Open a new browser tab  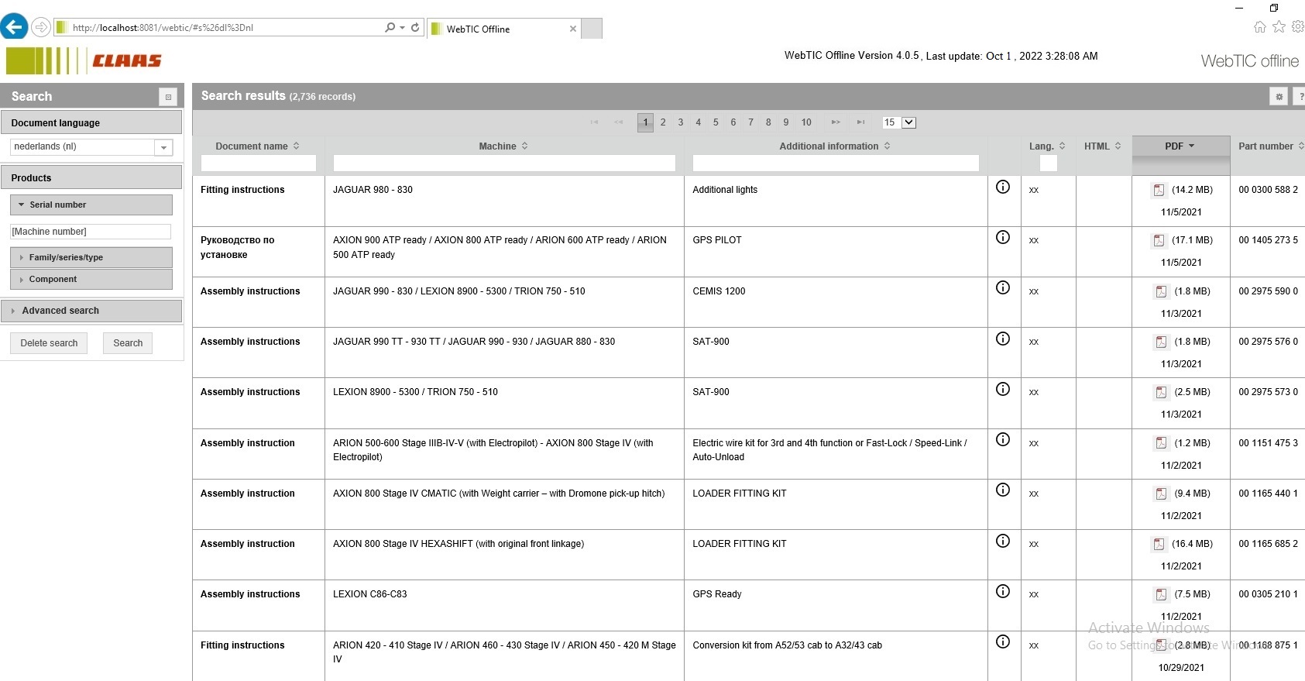tap(592, 29)
